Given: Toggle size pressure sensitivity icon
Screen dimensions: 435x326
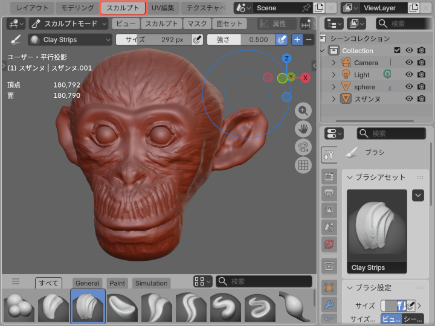Looking at the screenshot, I should click(197, 40).
